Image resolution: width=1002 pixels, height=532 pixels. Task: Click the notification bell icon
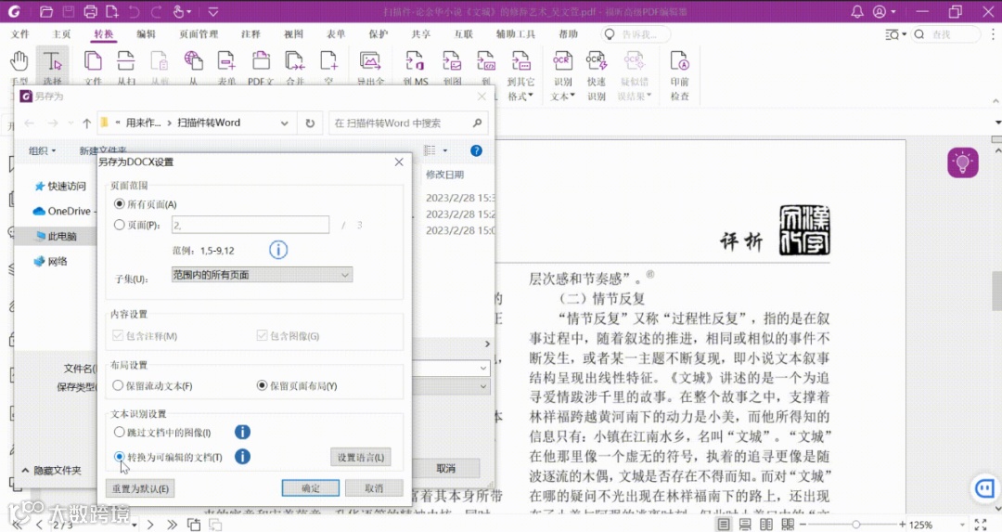pyautogui.click(x=857, y=11)
